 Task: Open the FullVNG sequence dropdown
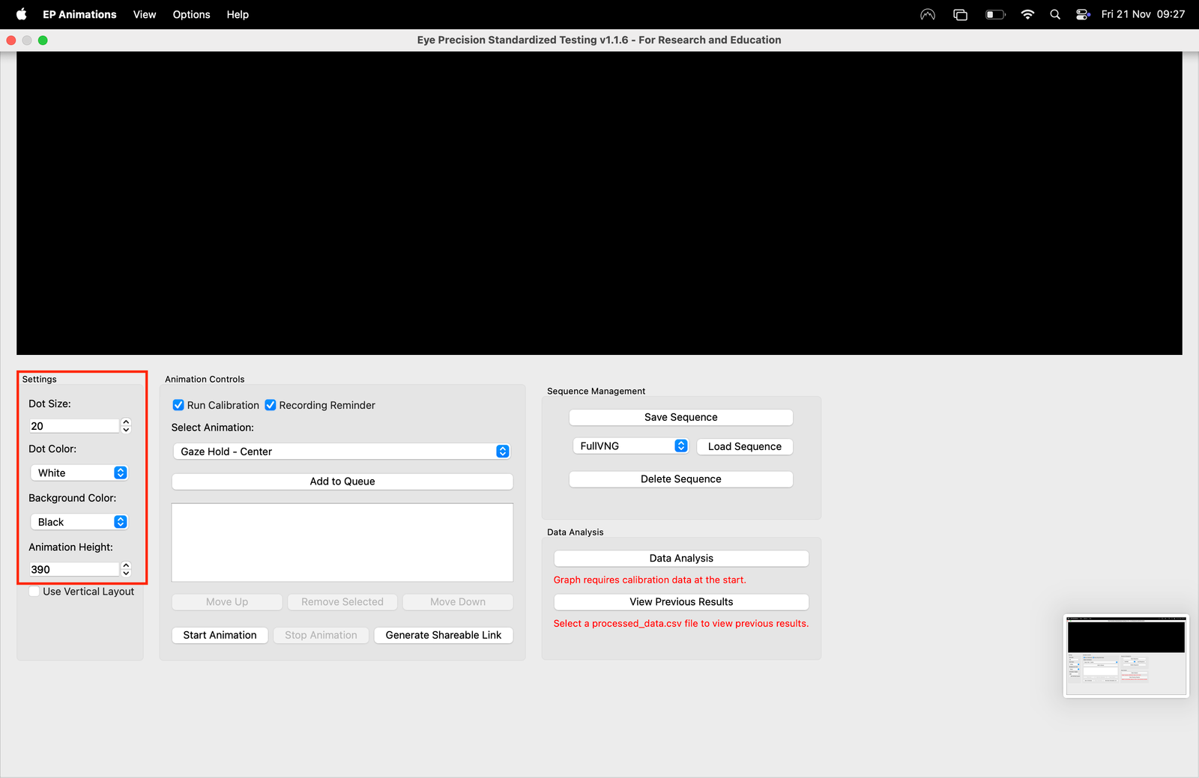point(680,445)
